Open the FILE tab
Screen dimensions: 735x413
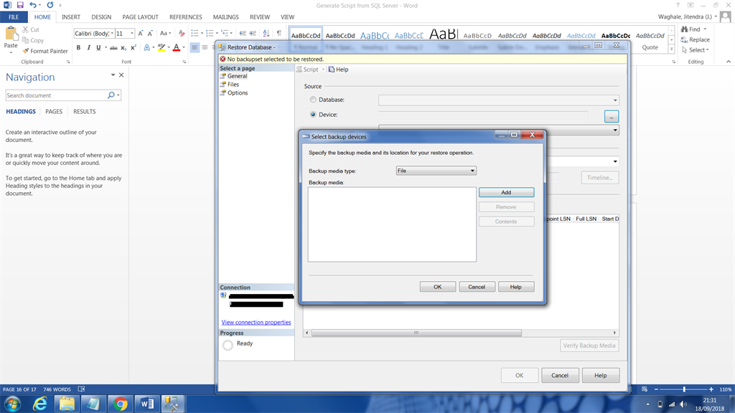pyautogui.click(x=14, y=17)
